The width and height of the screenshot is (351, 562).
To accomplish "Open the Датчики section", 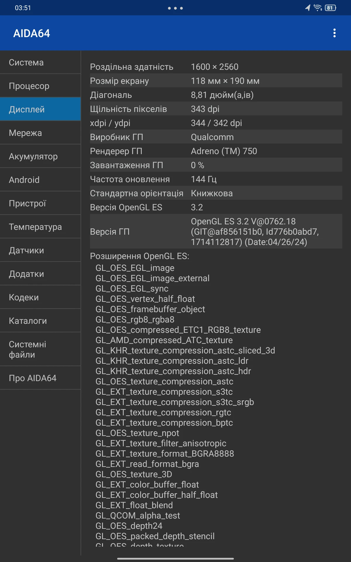I will (40, 250).
